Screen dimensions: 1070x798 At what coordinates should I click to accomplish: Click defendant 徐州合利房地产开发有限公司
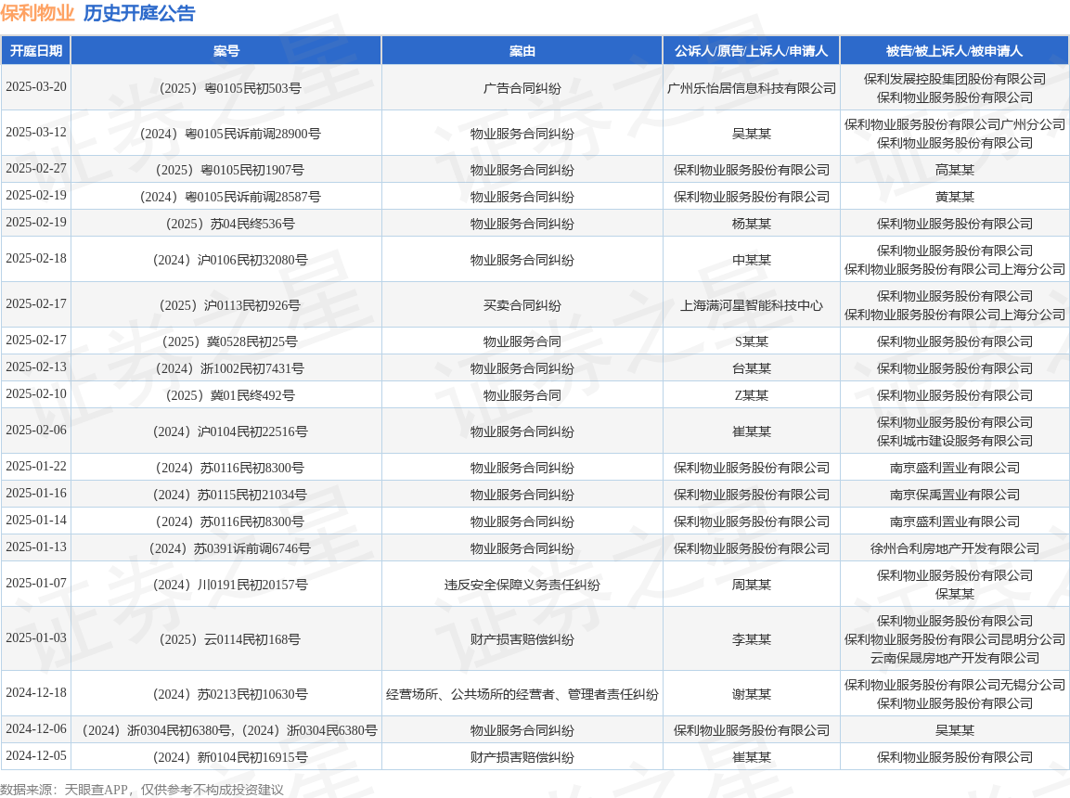[x=955, y=548]
